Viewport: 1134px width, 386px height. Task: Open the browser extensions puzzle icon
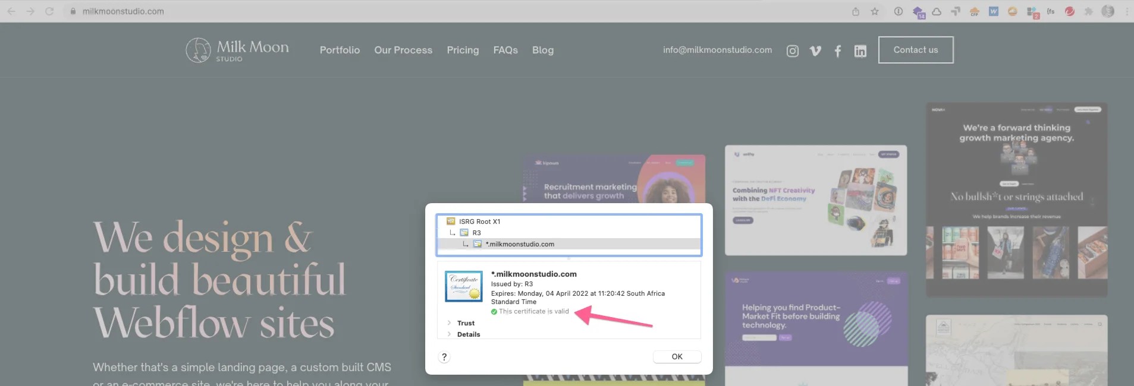[x=1088, y=11]
